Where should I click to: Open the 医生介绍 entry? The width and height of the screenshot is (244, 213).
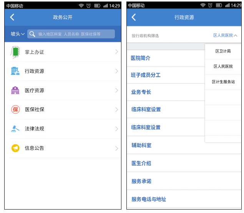click(141, 163)
